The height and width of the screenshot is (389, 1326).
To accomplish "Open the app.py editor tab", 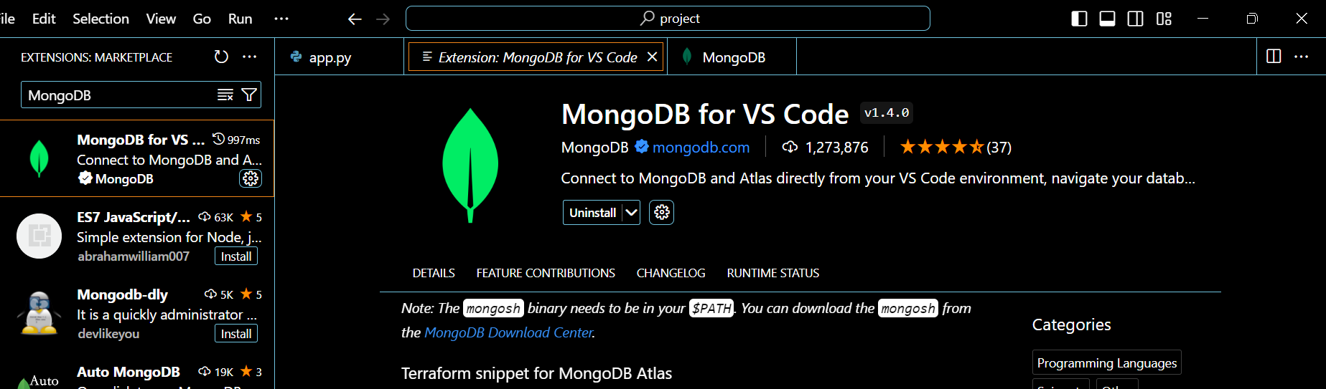I will (339, 57).
